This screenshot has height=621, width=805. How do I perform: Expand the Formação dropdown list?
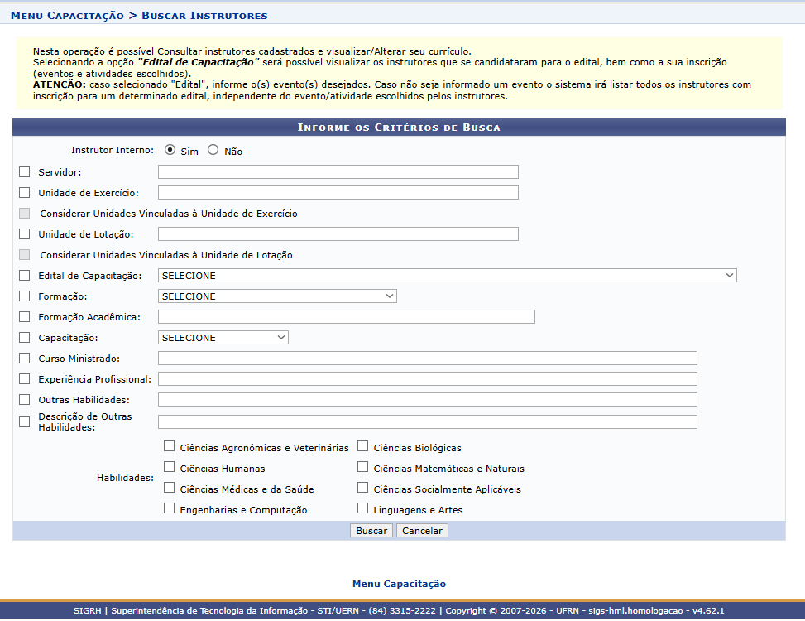277,296
